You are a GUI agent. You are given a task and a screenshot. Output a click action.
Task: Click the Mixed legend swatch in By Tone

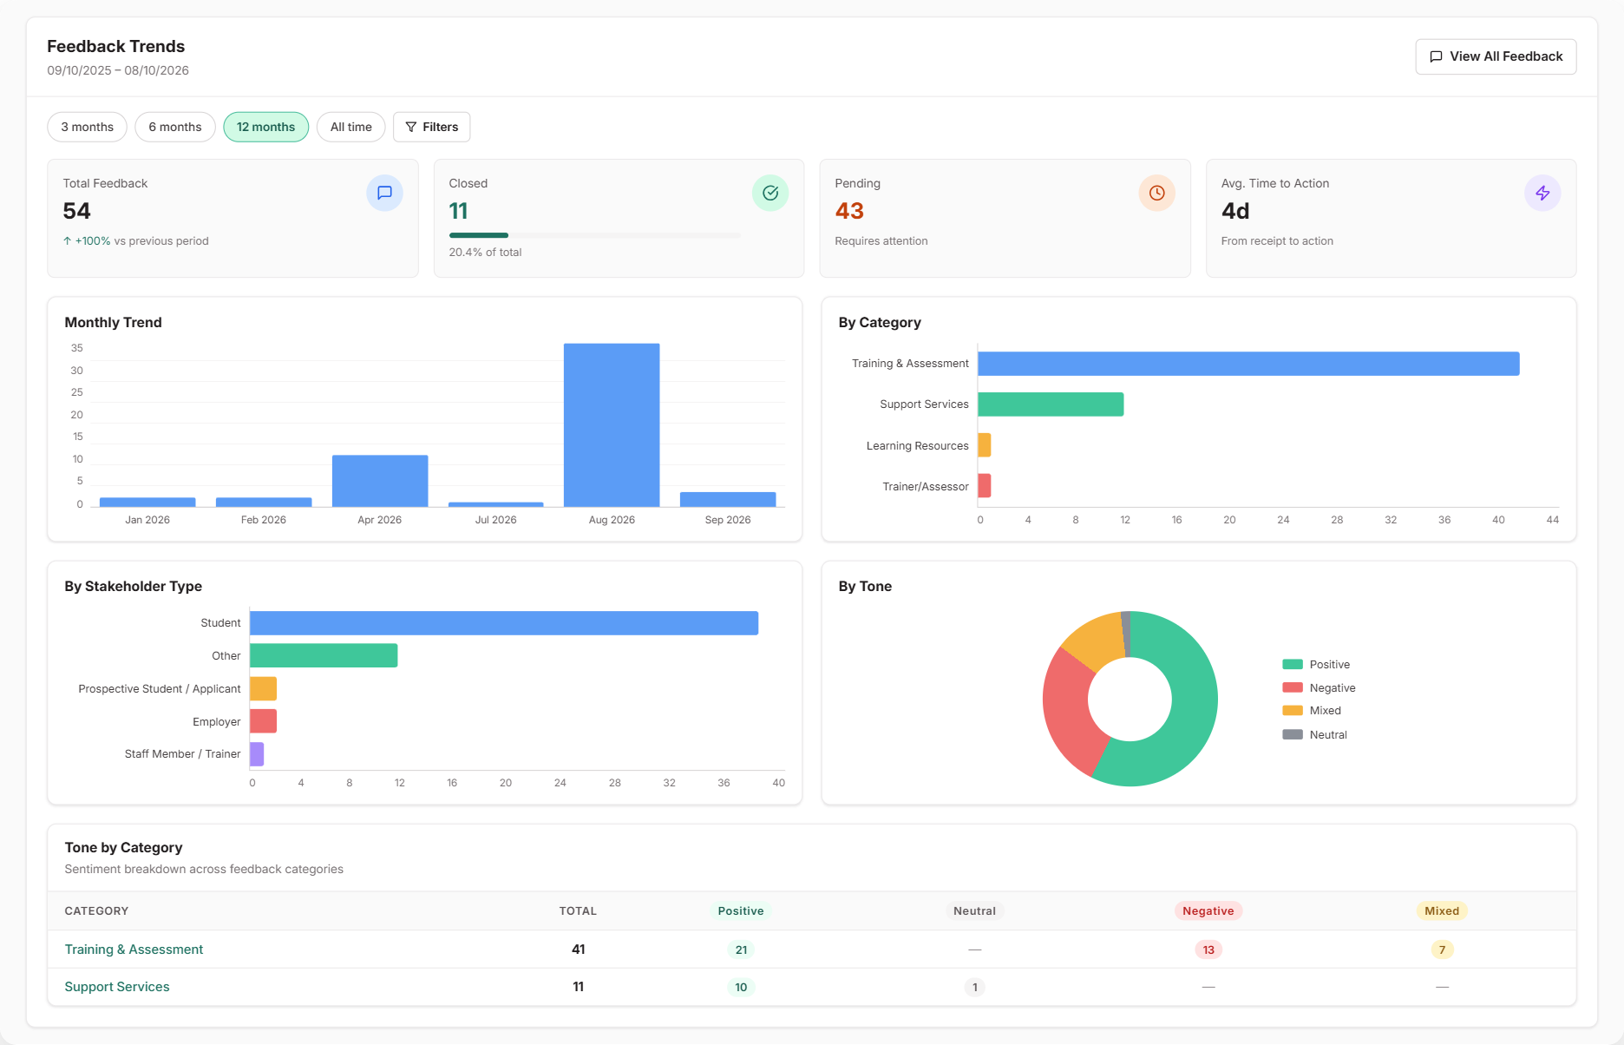[x=1293, y=710]
